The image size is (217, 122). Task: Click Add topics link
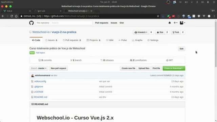point(40,53)
